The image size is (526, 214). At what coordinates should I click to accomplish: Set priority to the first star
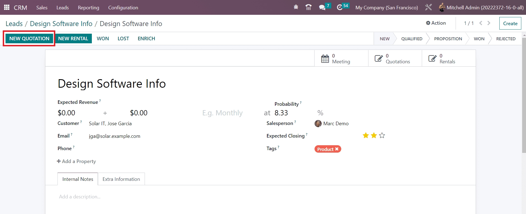366,135
